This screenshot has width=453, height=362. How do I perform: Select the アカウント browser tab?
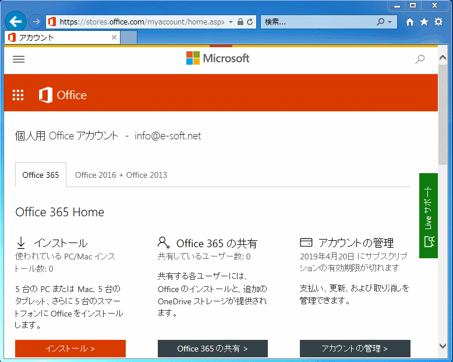point(62,37)
